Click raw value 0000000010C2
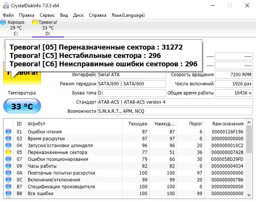256x202 pixels. [x=227, y=145]
